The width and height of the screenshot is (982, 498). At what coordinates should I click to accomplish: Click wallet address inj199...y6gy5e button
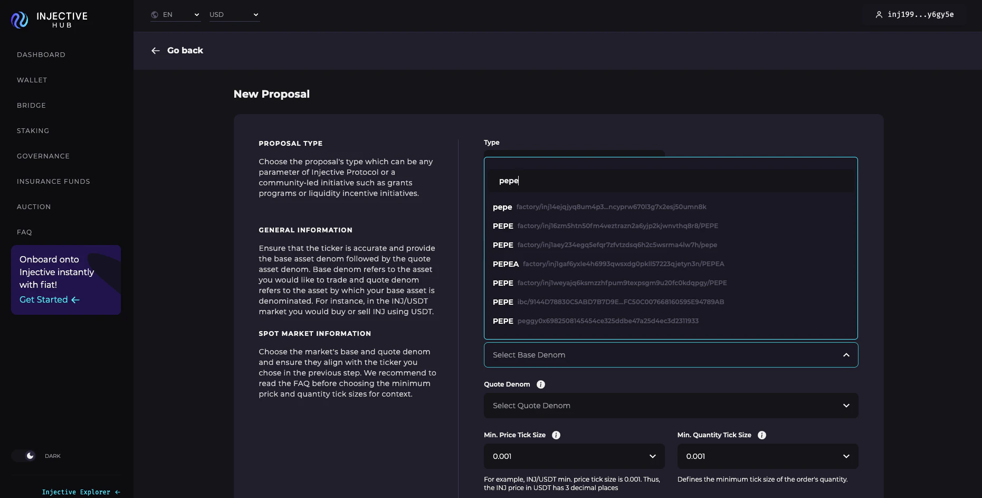[x=914, y=15]
